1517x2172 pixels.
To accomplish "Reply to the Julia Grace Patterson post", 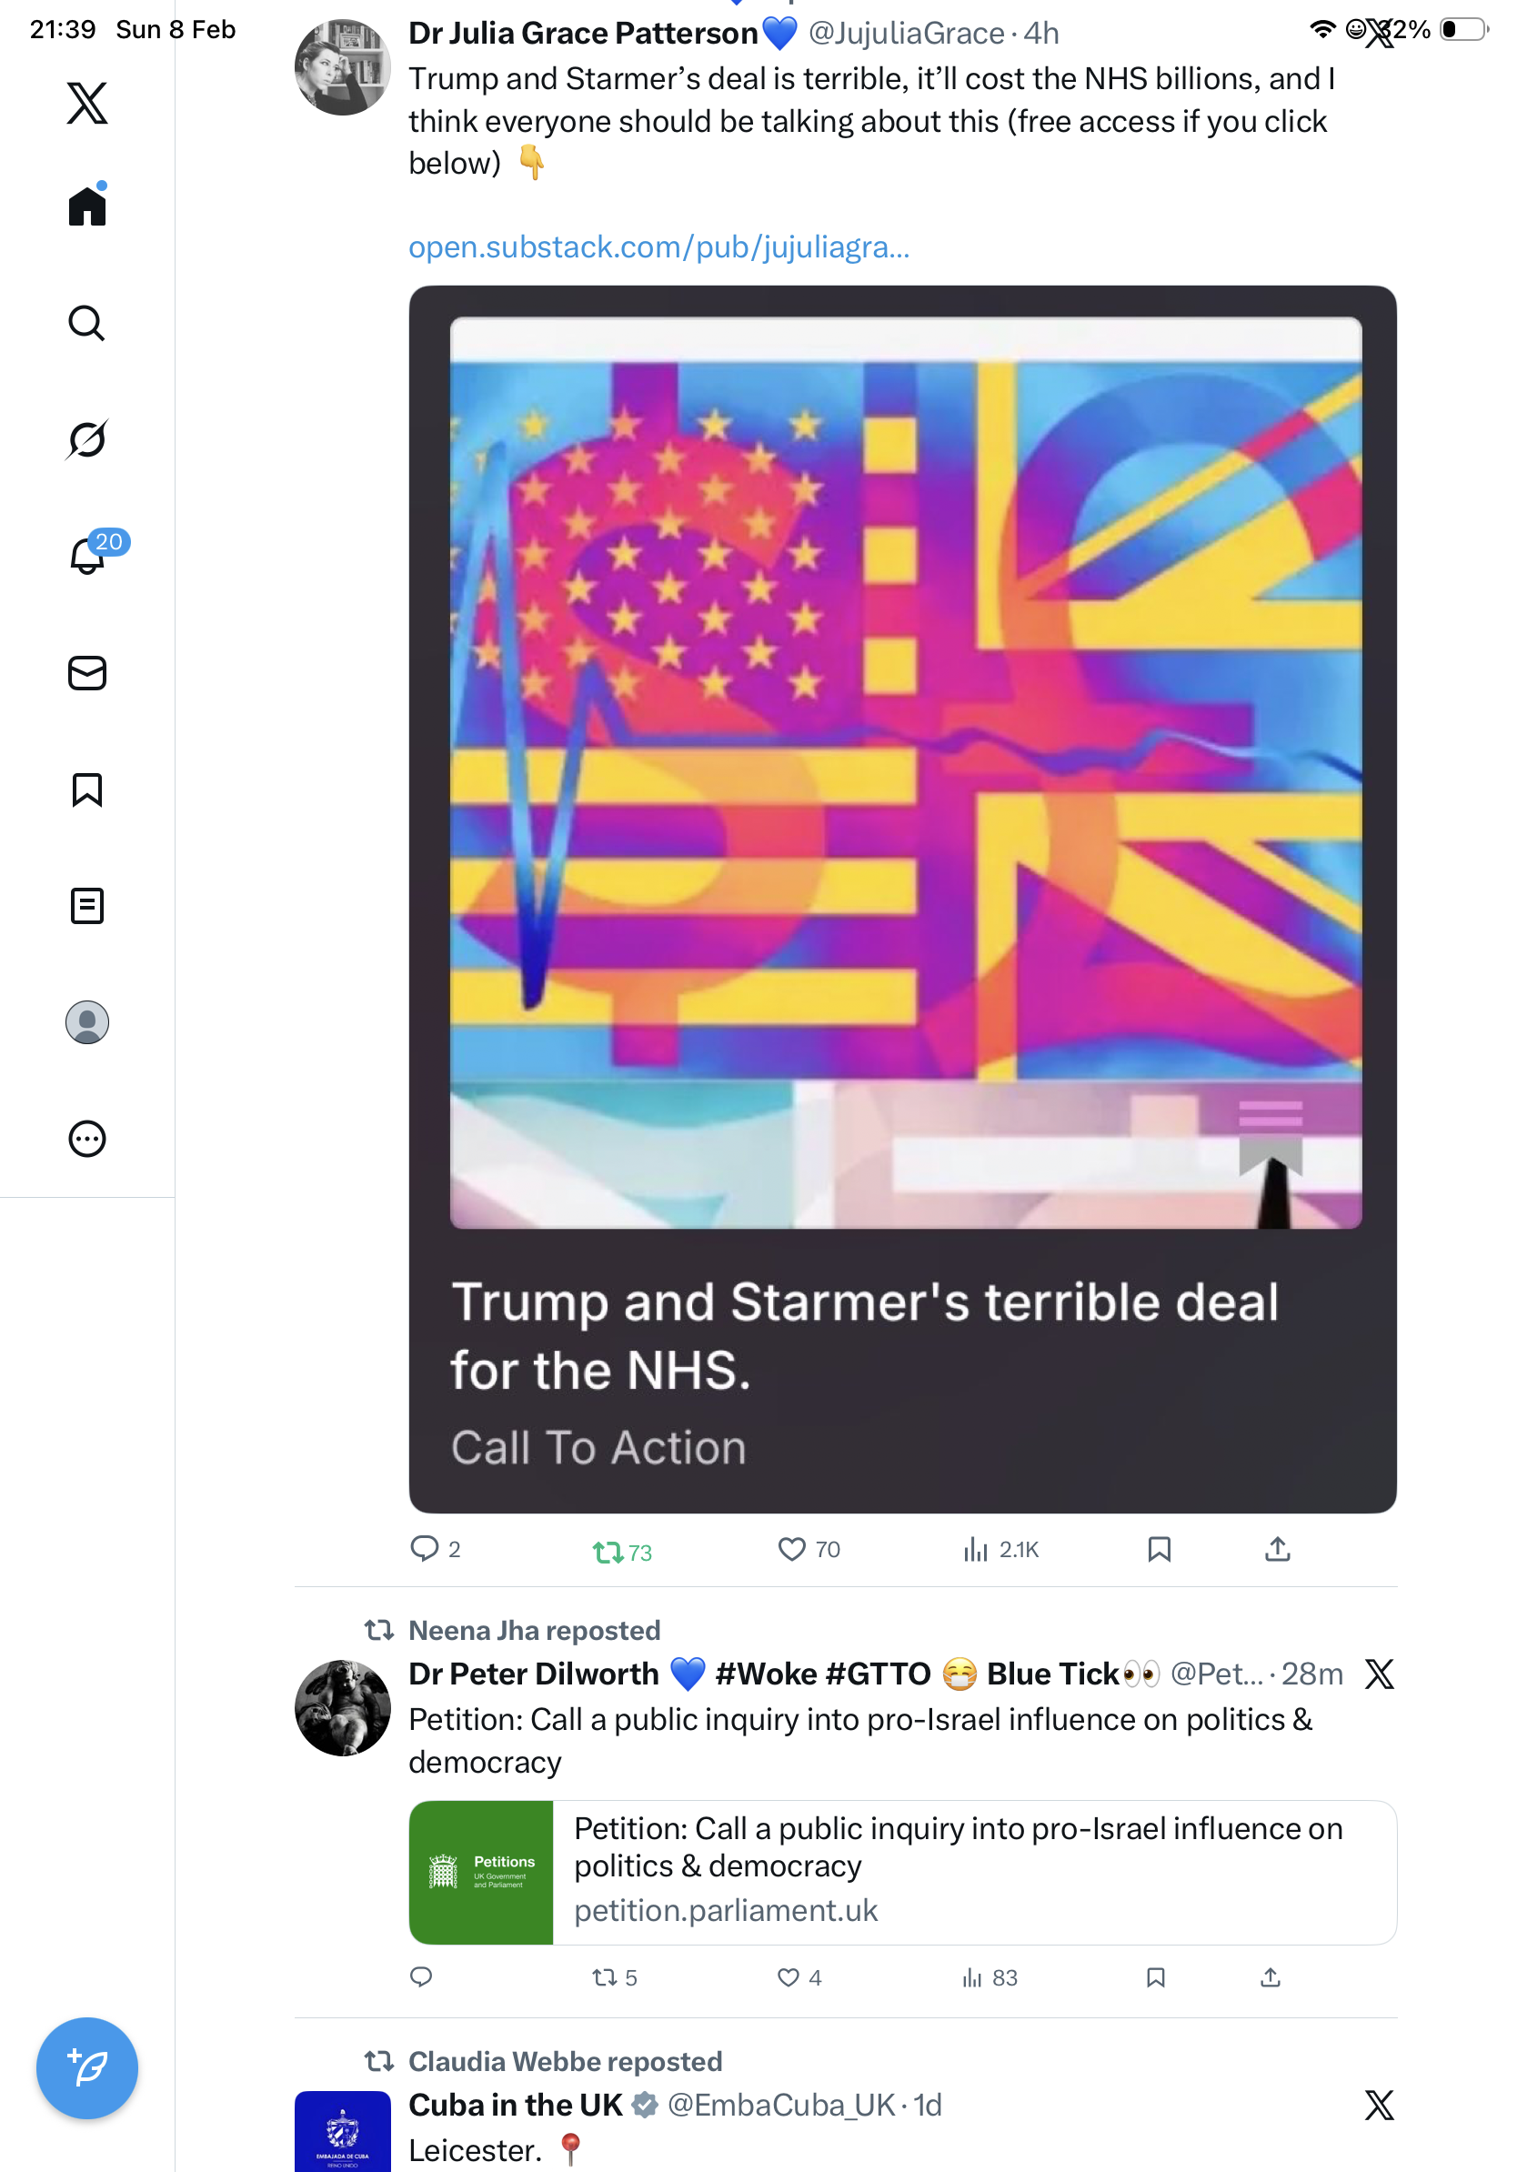I will [x=424, y=1549].
